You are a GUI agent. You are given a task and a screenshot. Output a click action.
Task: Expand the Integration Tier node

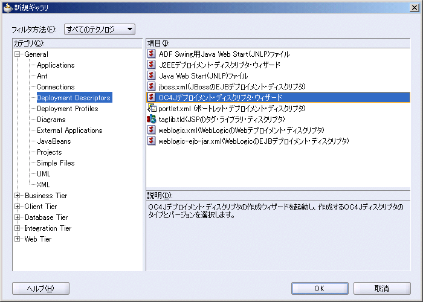pyautogui.click(x=18, y=228)
